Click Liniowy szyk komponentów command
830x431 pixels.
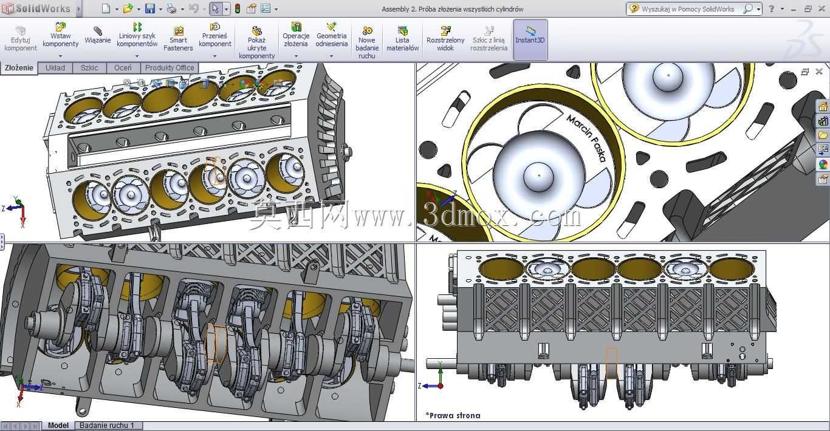click(137, 35)
